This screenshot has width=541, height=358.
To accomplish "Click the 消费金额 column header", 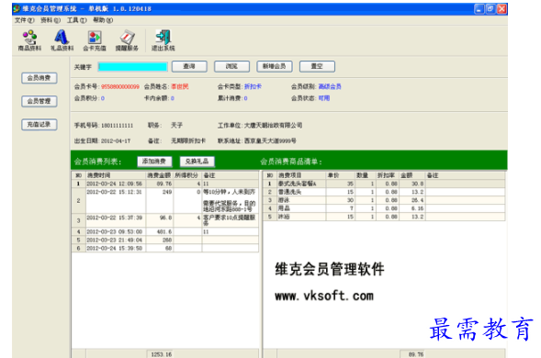I will (160, 175).
